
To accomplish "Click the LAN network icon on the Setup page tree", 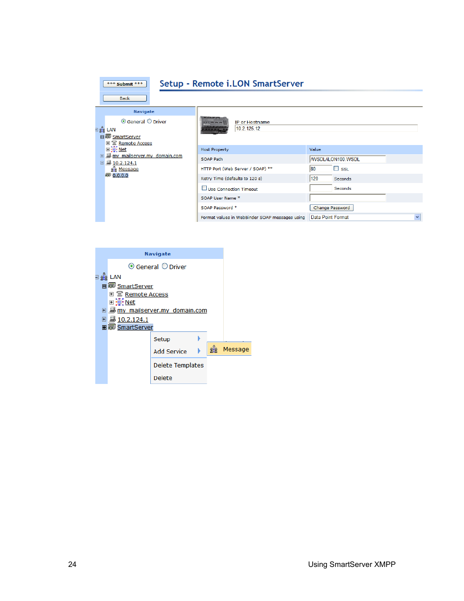I will pos(102,129).
